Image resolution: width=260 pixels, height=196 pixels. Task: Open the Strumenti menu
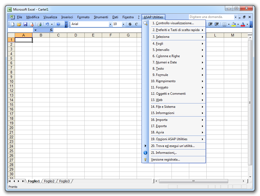point(101,17)
